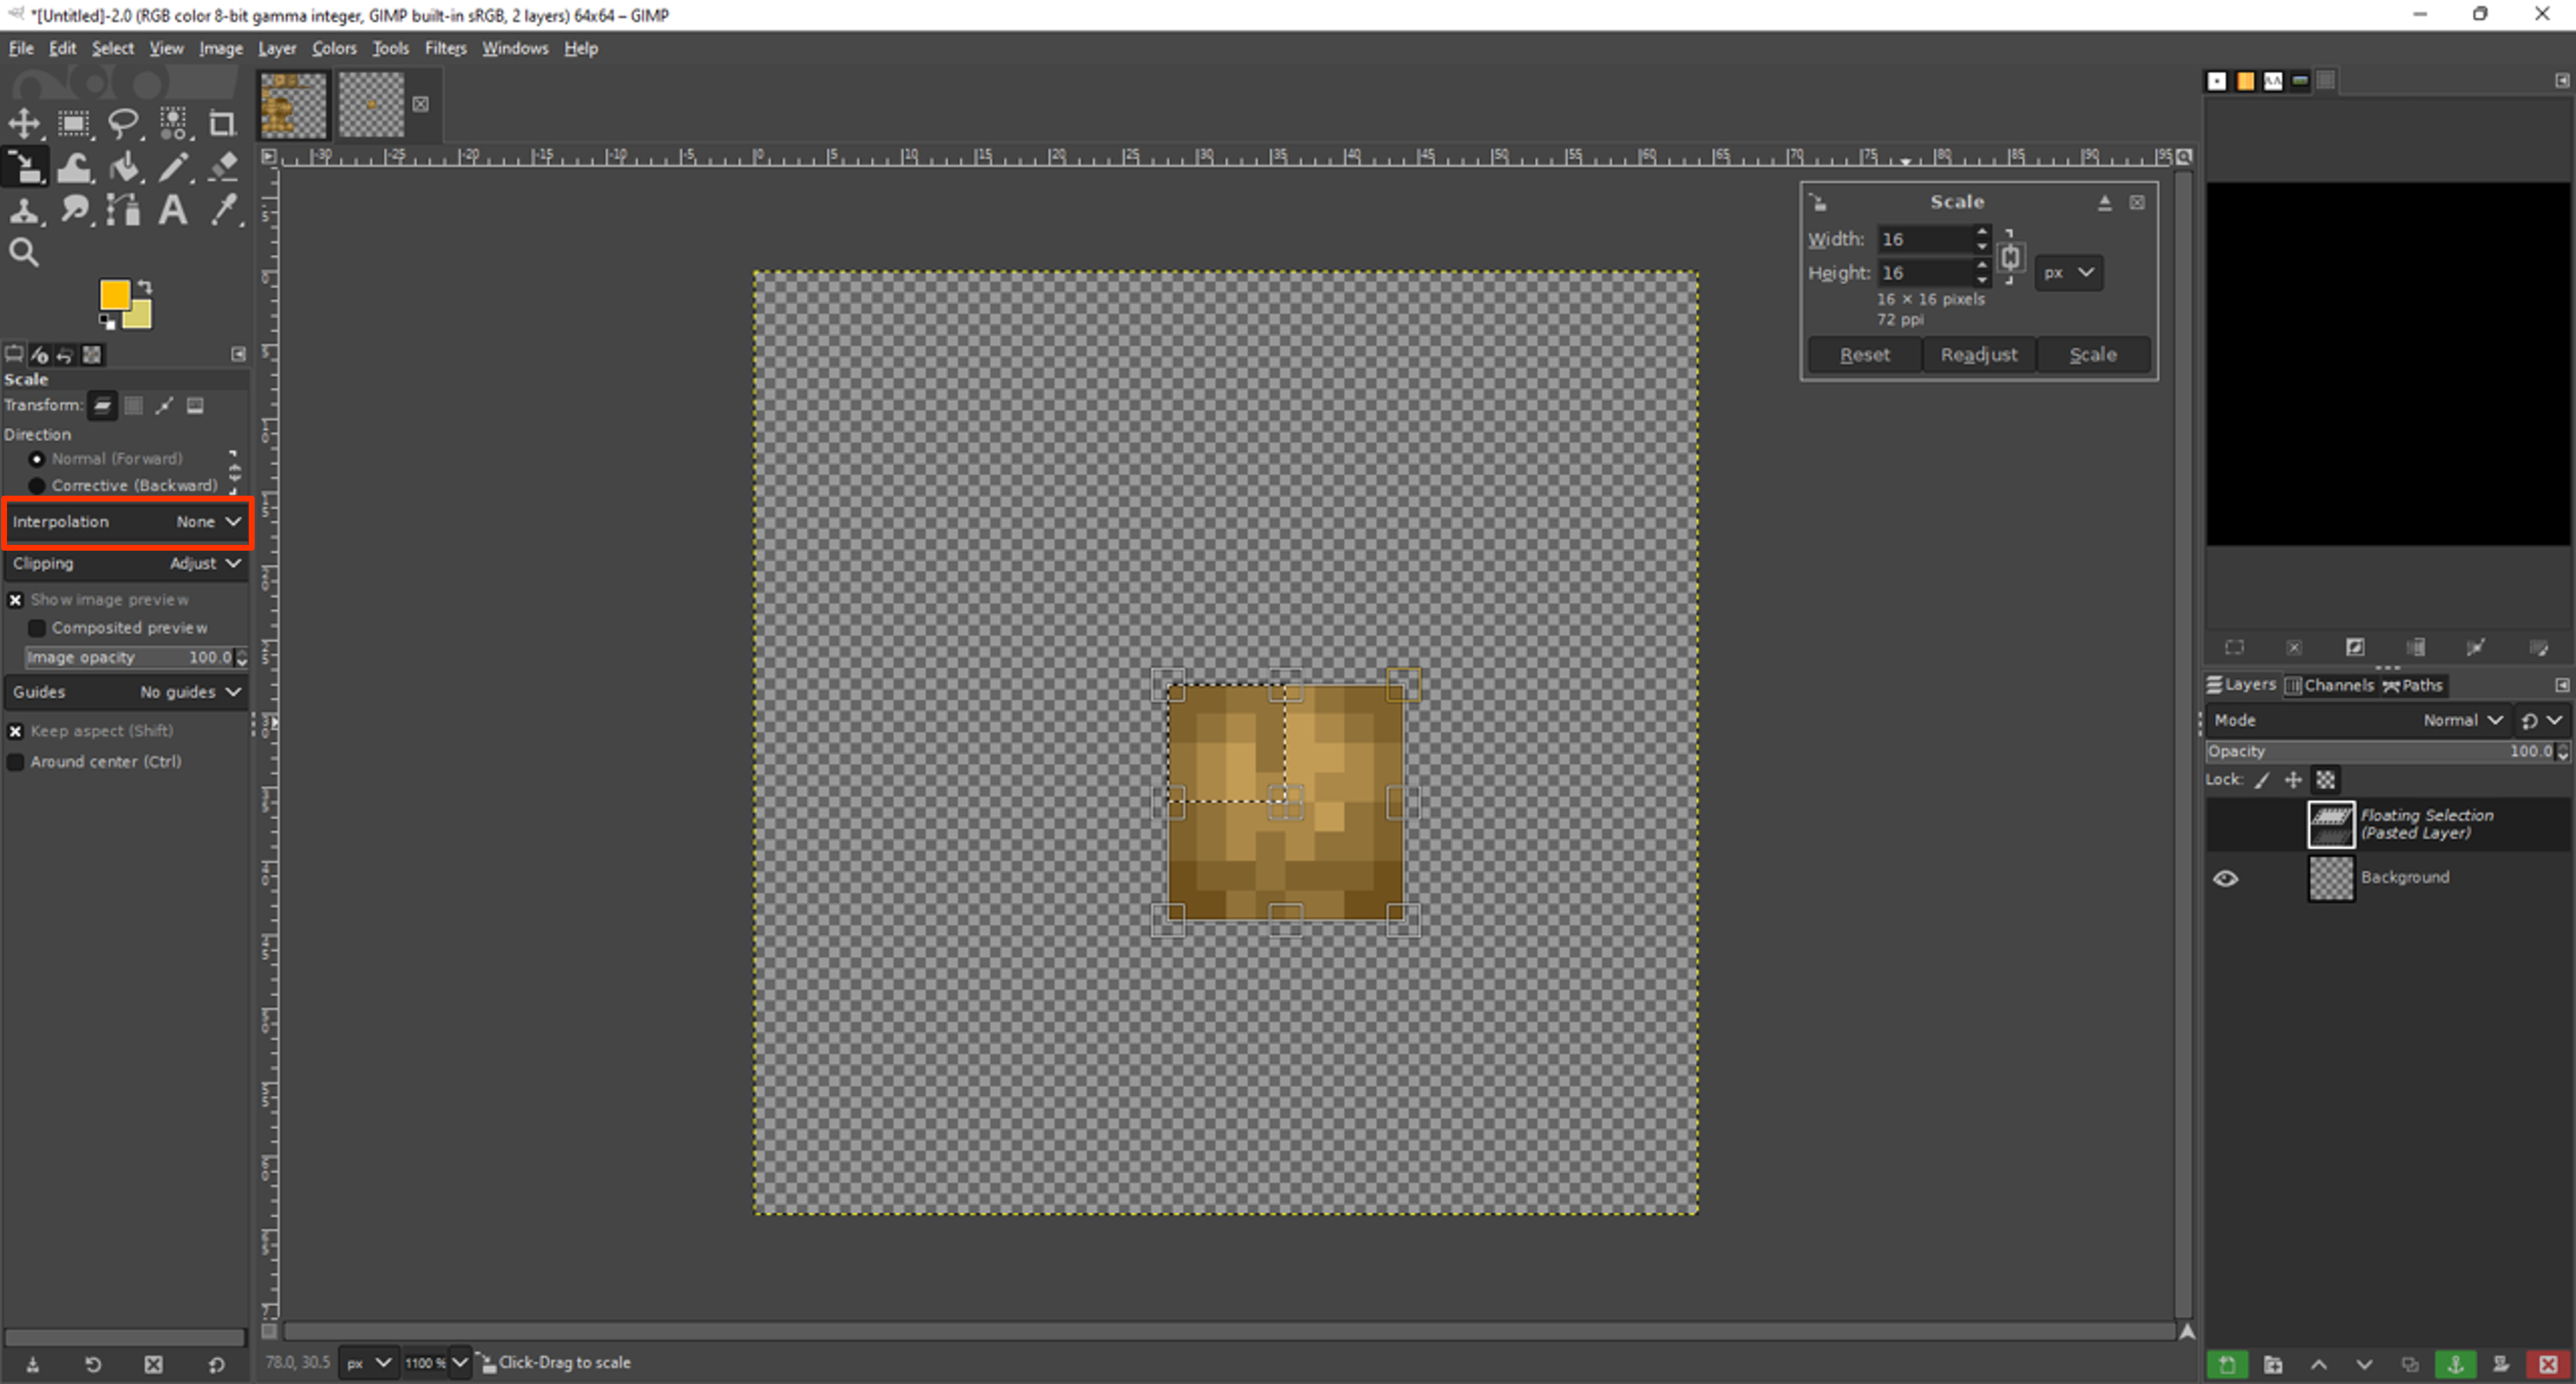The height and width of the screenshot is (1384, 2576).
Task: Open the Filters menu
Action: pyautogui.click(x=445, y=48)
